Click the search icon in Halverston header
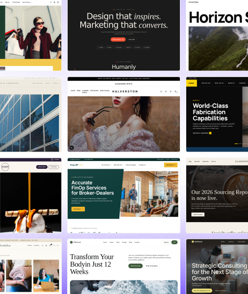The image size is (248, 294). 161,91
